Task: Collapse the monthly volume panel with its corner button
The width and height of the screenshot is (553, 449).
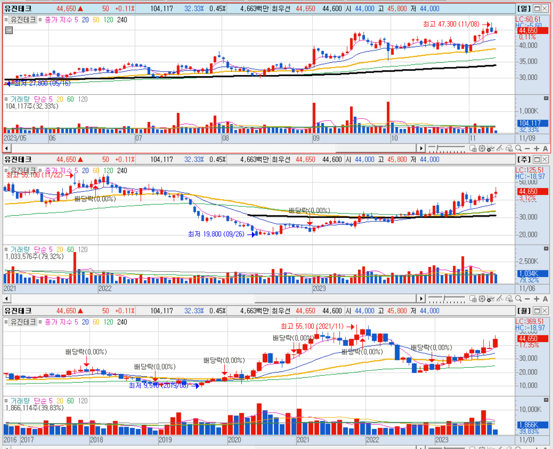Action: point(546,400)
